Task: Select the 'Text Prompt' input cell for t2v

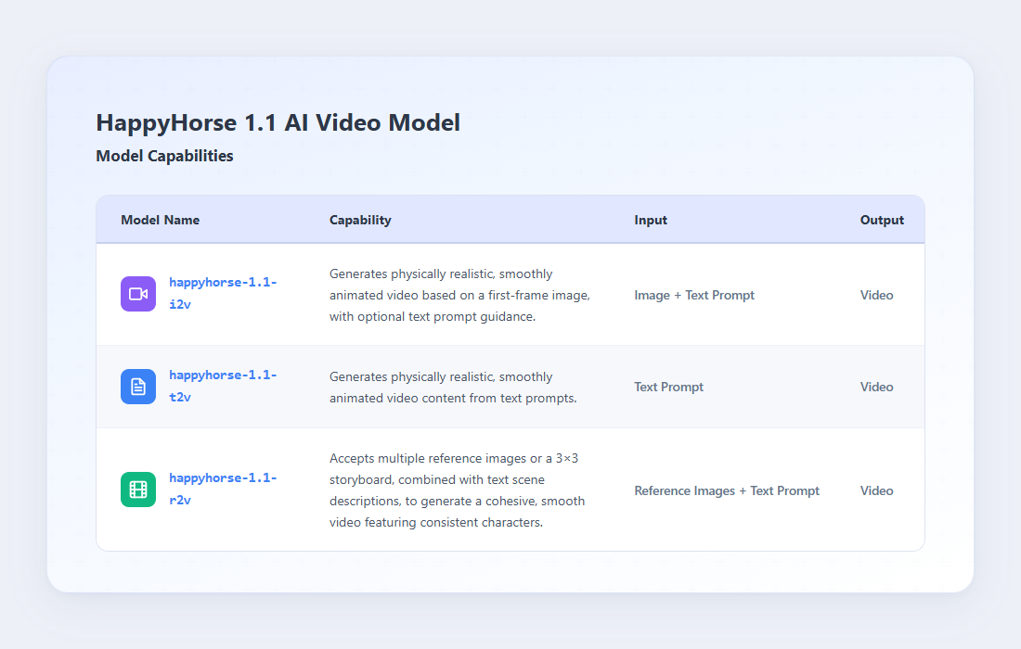Action: tap(668, 387)
